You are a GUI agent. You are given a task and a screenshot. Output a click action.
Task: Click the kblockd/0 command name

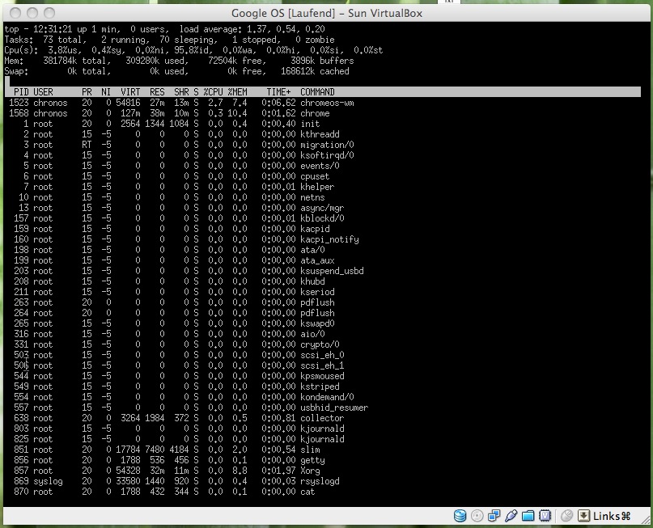pos(322,218)
